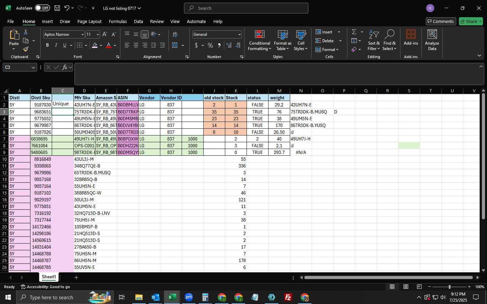Open Excel from the Windows taskbar
Screen dimensions: 487x304
[x=172, y=297]
